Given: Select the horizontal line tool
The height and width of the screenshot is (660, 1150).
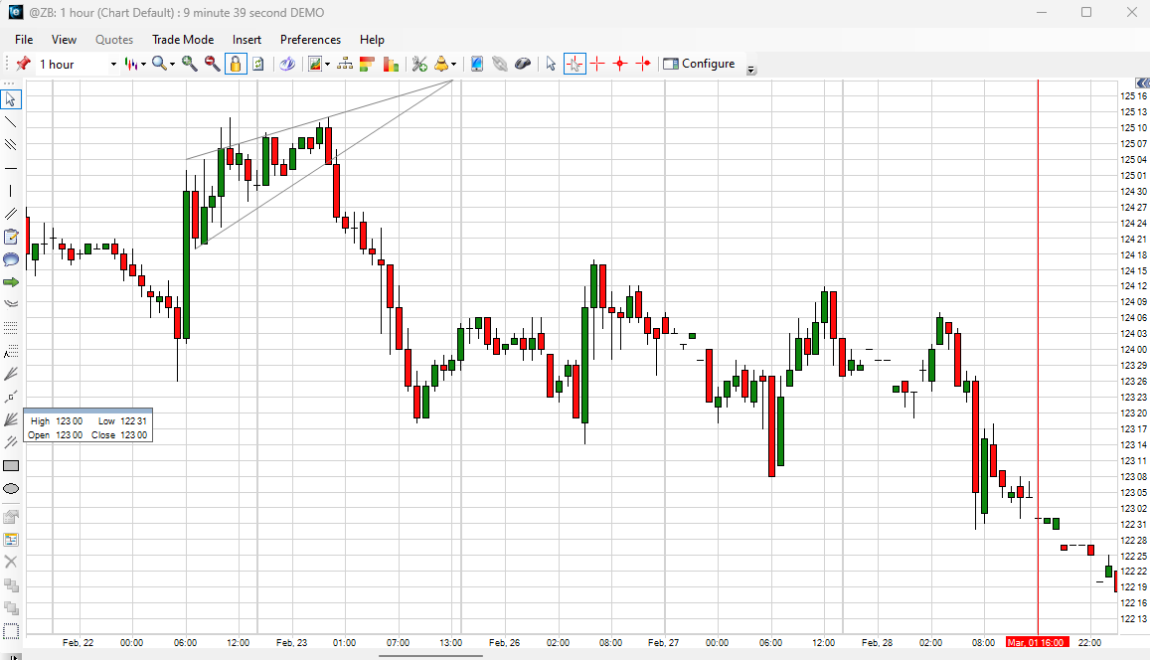Looking at the screenshot, I should (x=11, y=168).
